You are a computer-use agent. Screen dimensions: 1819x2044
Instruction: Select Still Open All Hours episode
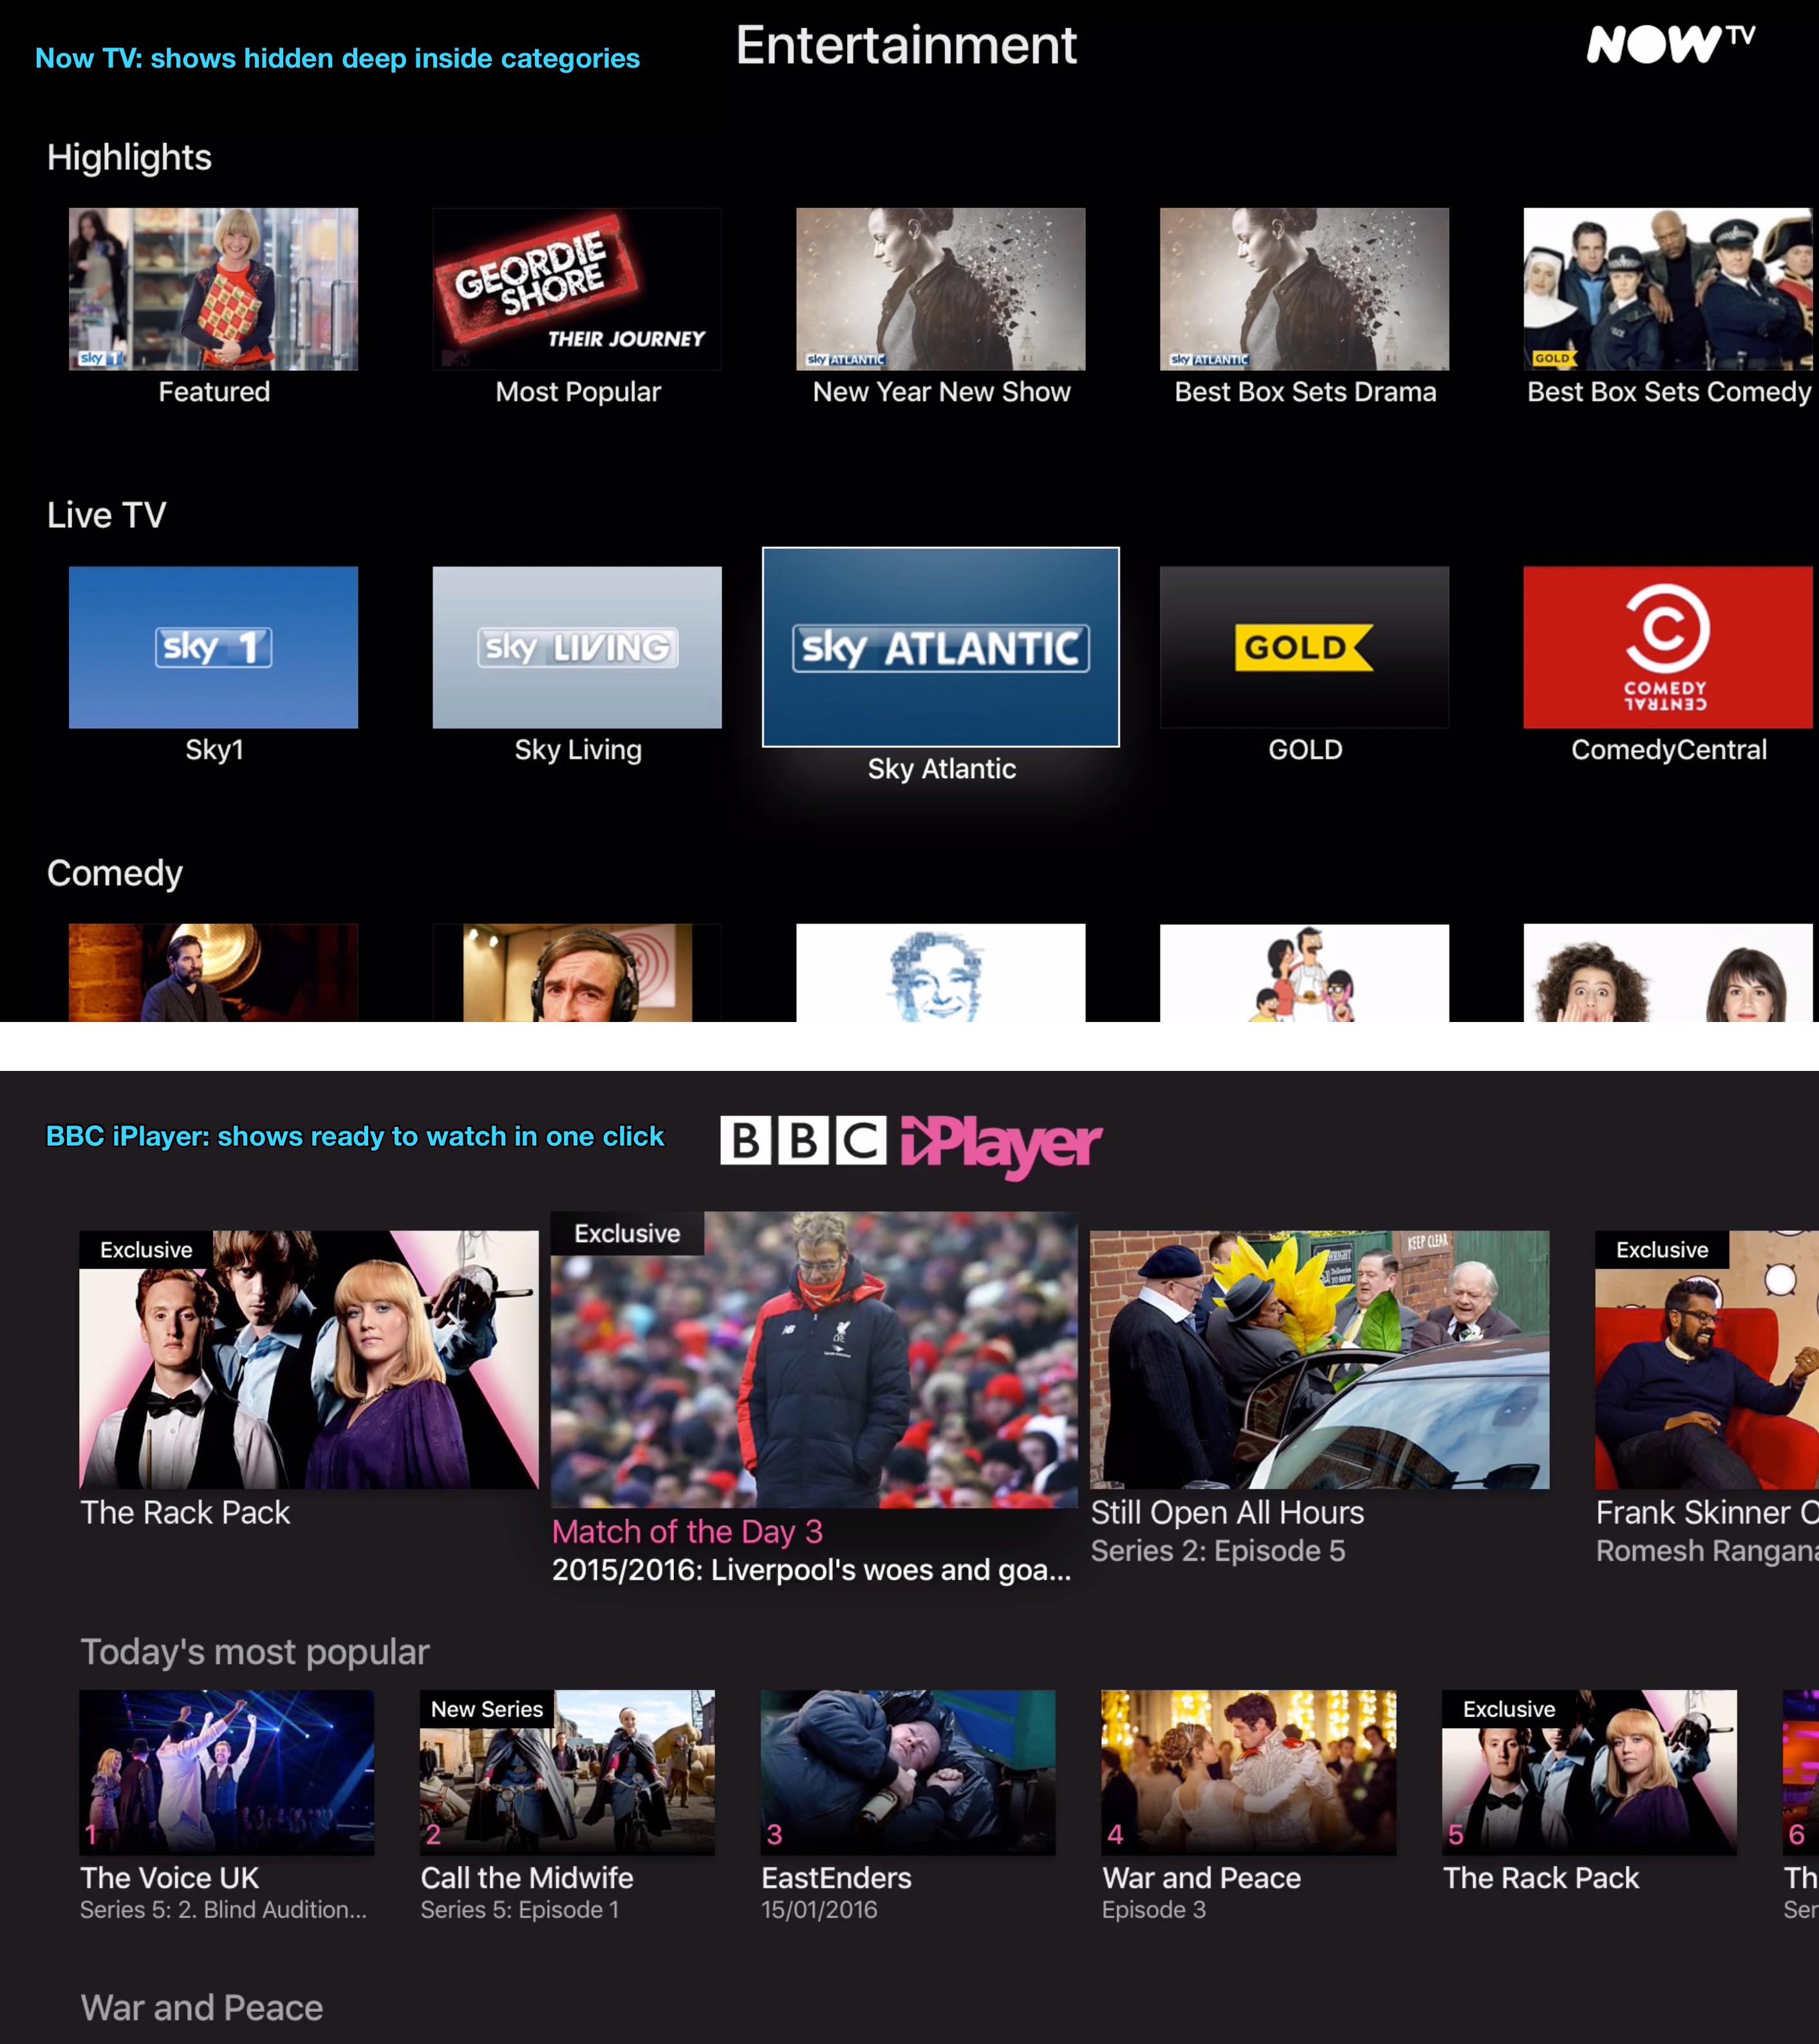(x=1319, y=1360)
